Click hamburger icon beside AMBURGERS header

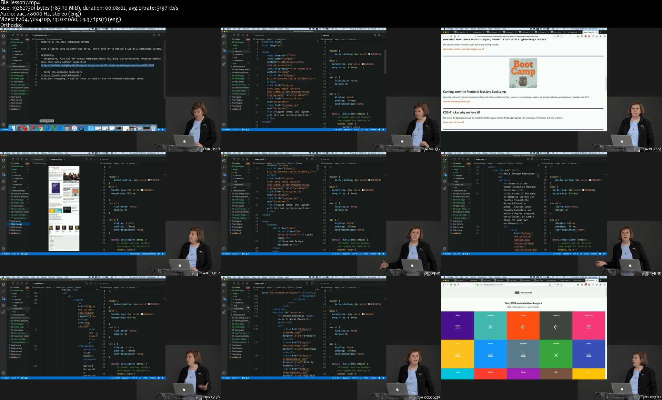pos(517,292)
